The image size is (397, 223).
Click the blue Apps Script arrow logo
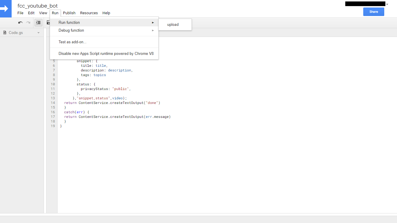coord(6,9)
